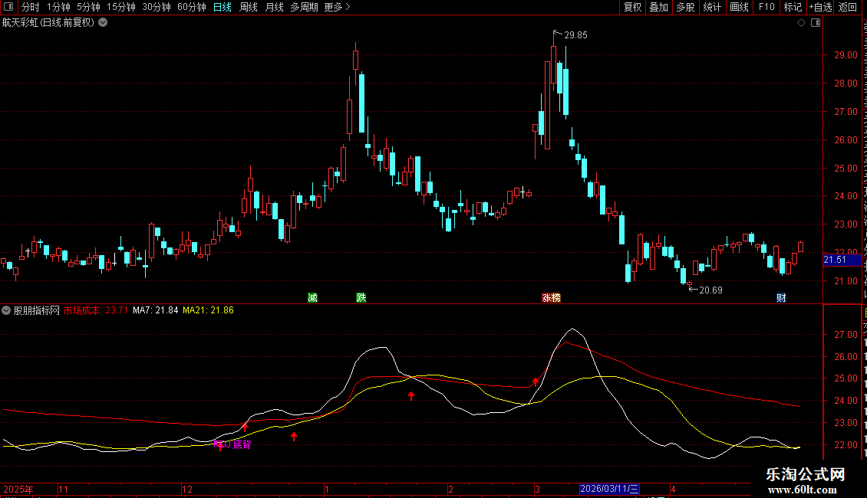Click the month 11 label on time axis

pos(64,489)
